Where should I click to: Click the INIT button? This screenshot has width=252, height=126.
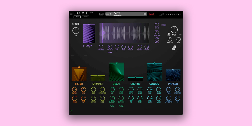tap(101, 14)
